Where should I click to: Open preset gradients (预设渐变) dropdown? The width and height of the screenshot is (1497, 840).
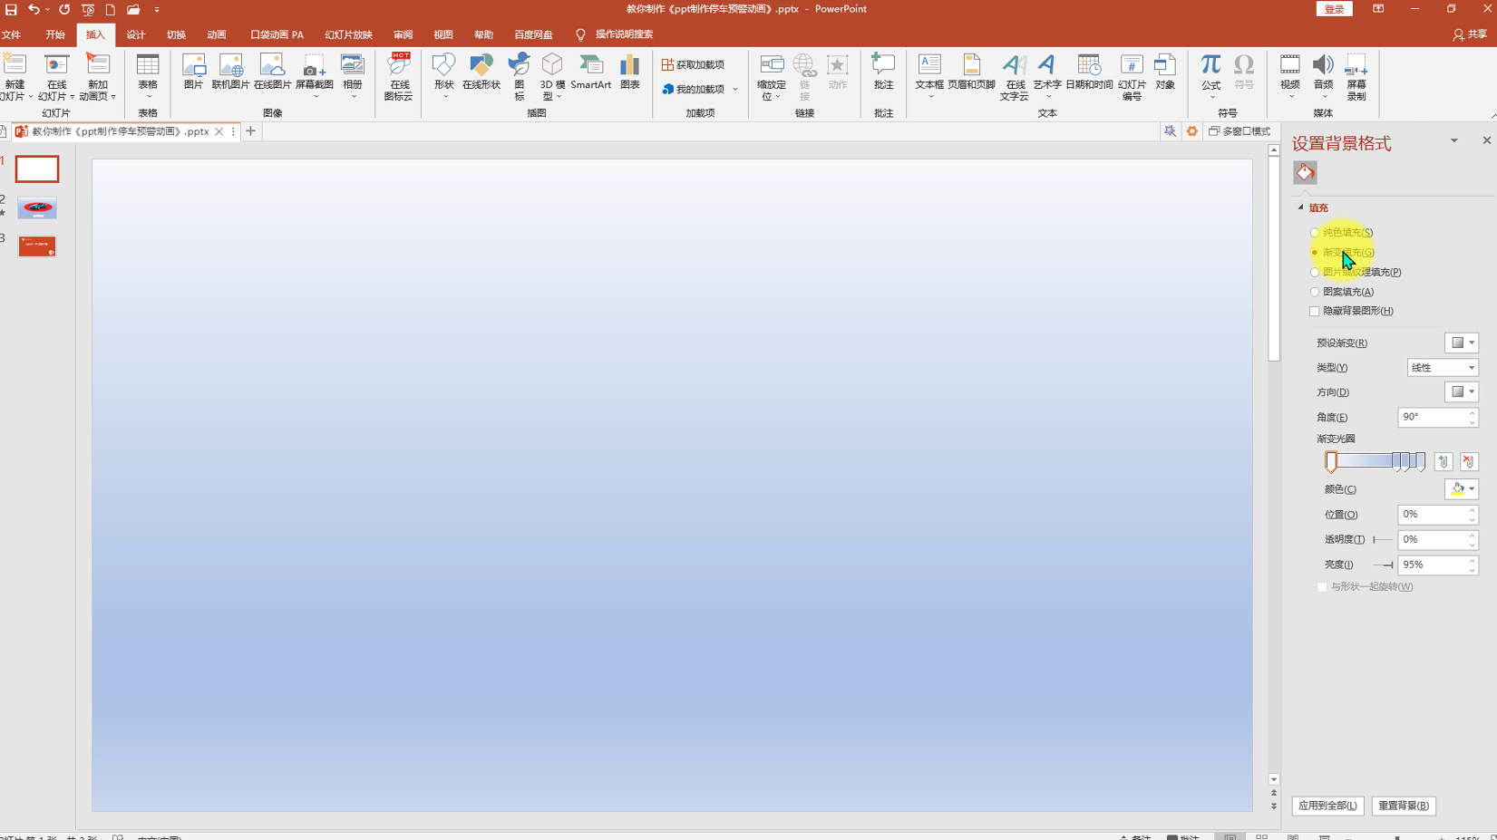pos(1461,343)
